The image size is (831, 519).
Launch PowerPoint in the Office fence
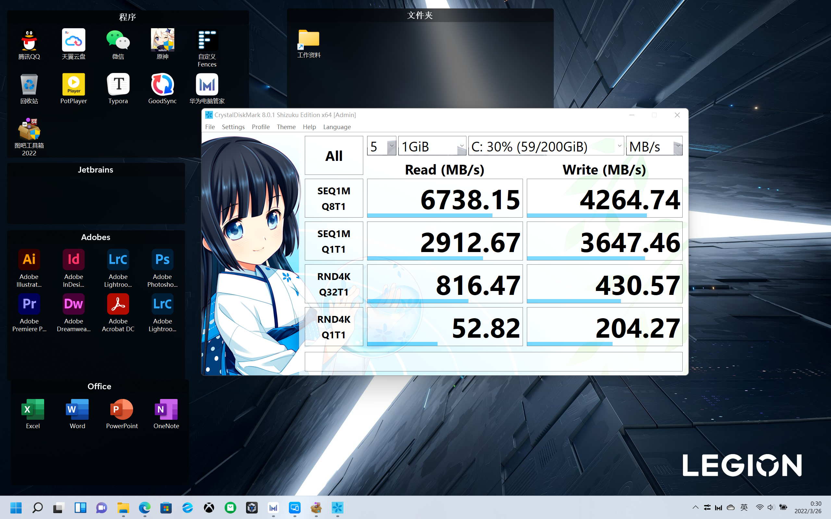point(122,414)
